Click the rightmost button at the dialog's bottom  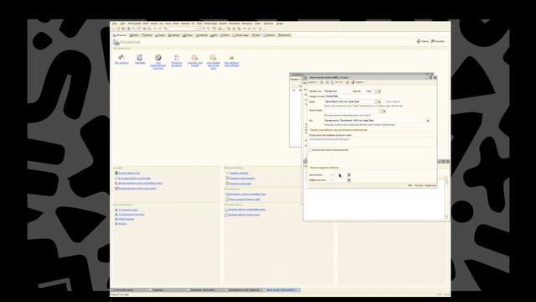point(430,185)
